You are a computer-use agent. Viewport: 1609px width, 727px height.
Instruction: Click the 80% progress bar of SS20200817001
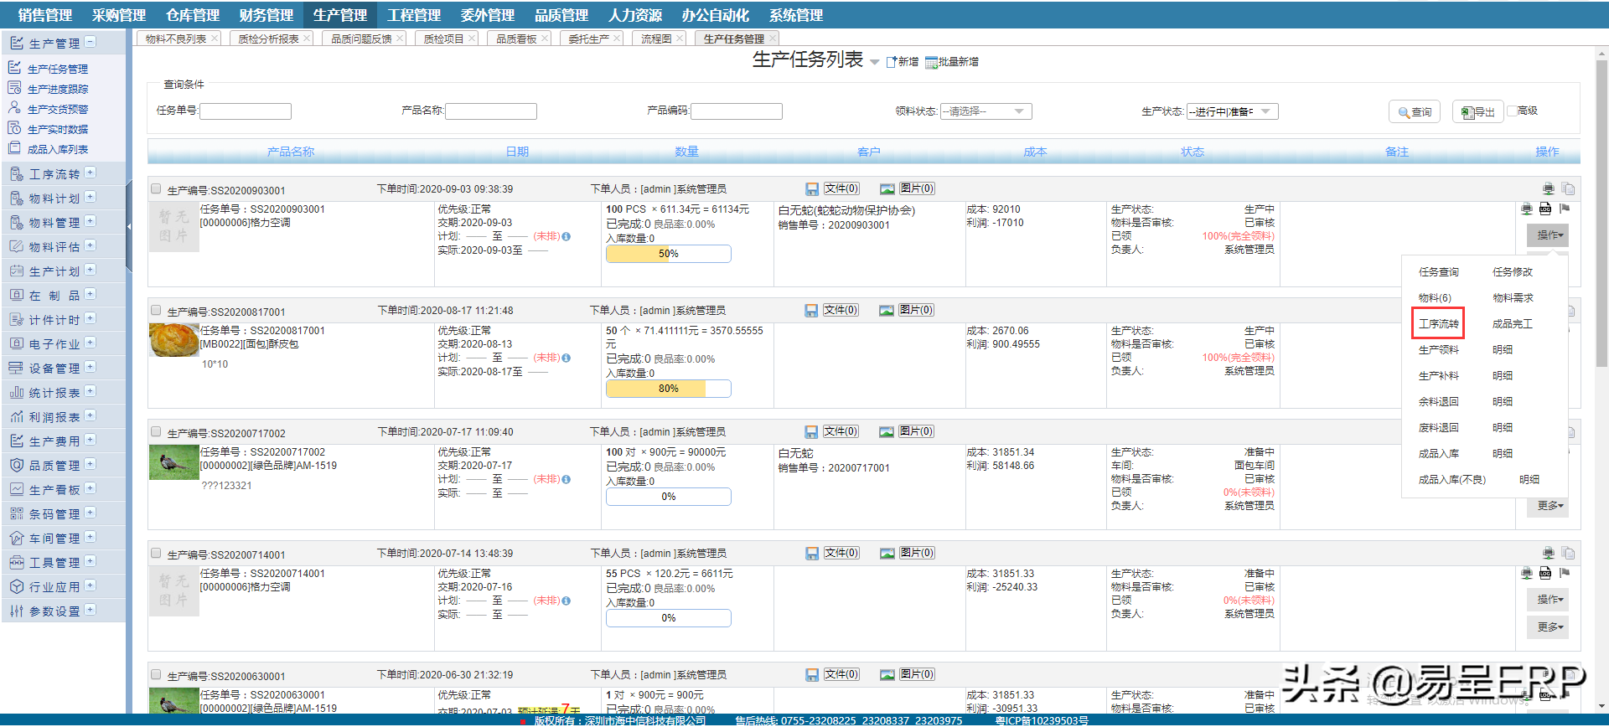pos(668,389)
